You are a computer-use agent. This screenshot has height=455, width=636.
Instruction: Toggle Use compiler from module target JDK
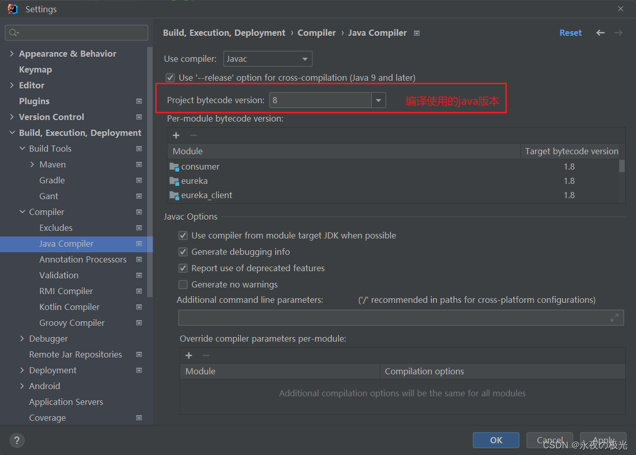(x=183, y=235)
